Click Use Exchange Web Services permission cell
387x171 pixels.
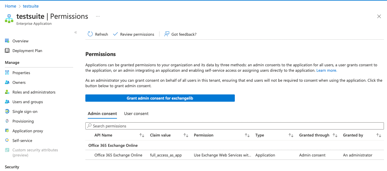point(223,155)
